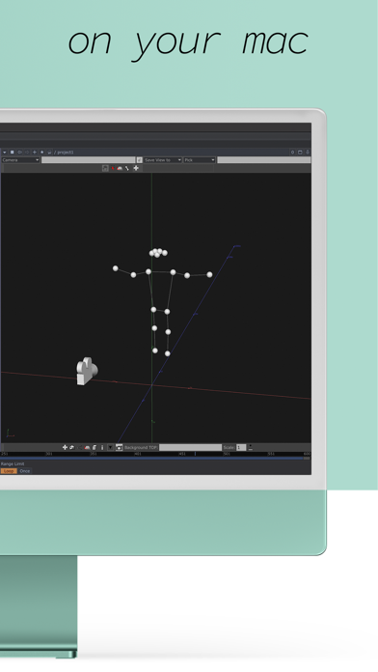Click the small button left of Save View to
This screenshot has width=378, height=672.
[139, 160]
